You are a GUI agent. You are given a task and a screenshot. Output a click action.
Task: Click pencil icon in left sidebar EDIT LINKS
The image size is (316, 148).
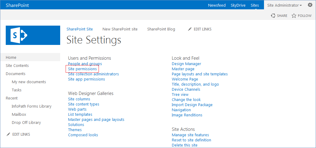coord(8,134)
